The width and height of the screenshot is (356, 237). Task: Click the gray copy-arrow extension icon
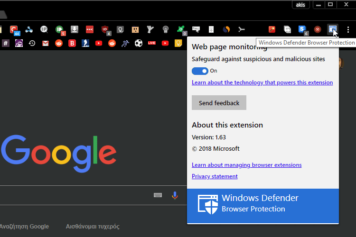pyautogui.click(x=287, y=29)
